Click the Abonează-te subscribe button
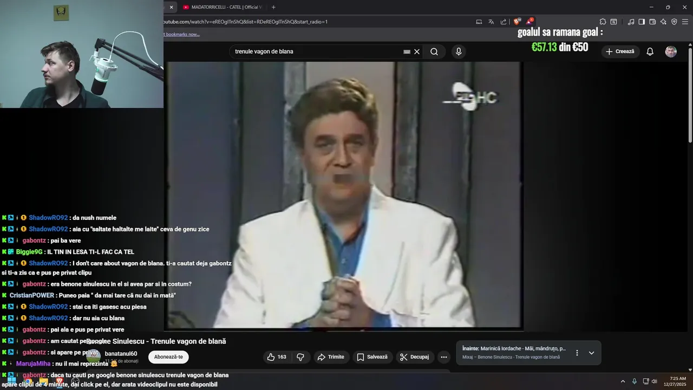This screenshot has height=390, width=693. (168, 357)
